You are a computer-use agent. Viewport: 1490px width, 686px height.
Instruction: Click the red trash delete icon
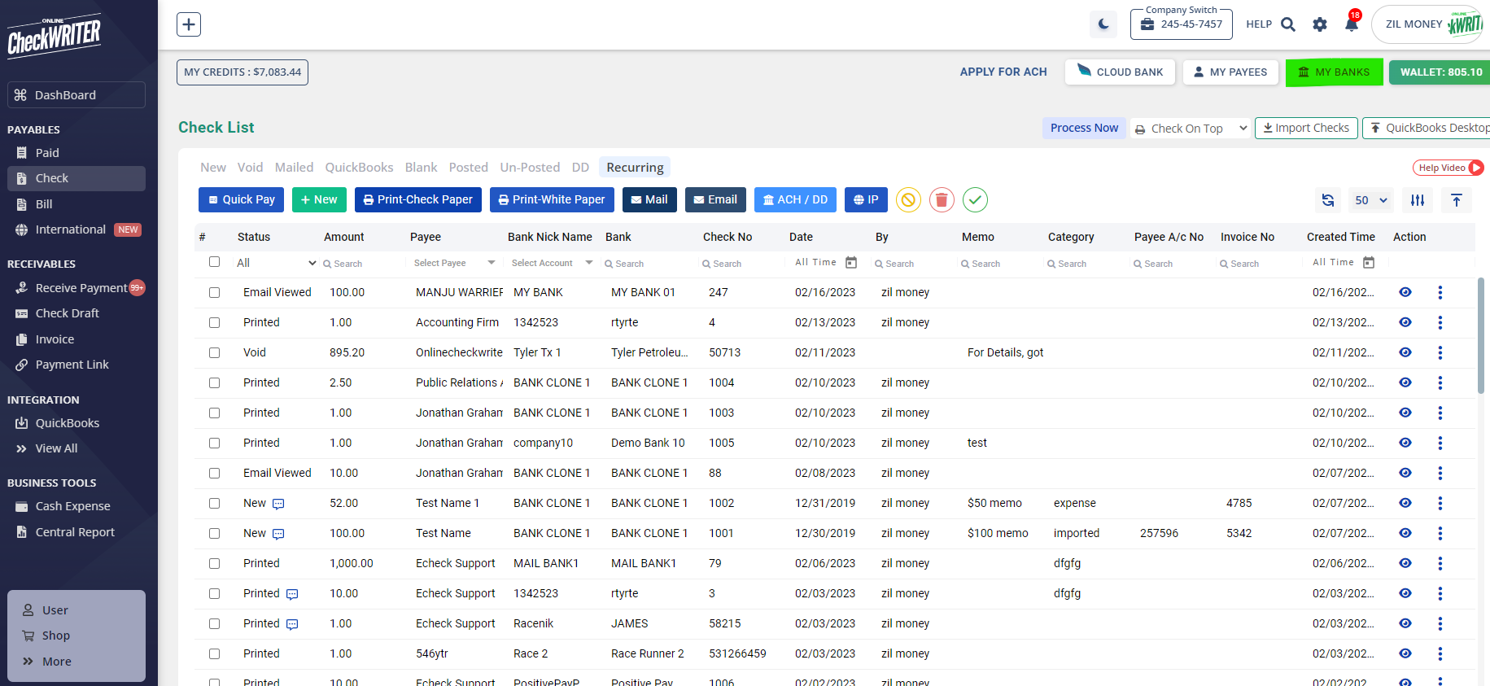(942, 199)
